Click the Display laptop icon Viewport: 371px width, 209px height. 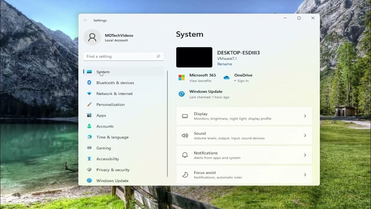point(185,116)
